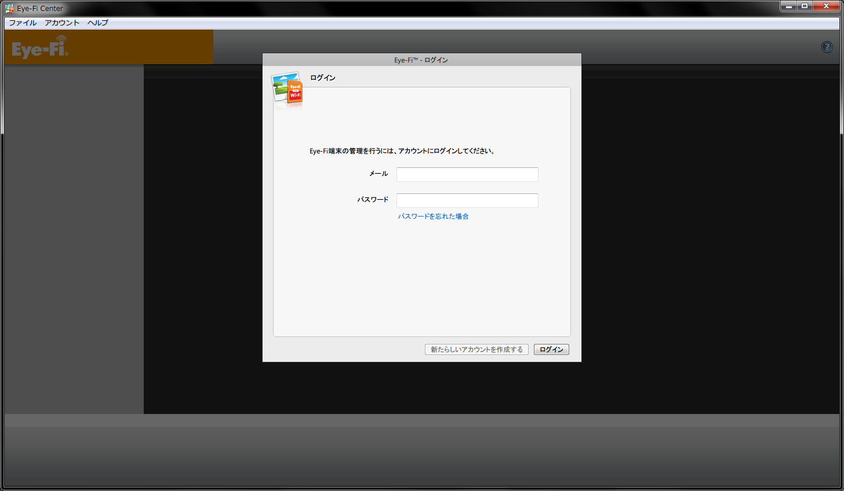The height and width of the screenshot is (491, 844).
Task: Click the メール label
Action: 379,174
